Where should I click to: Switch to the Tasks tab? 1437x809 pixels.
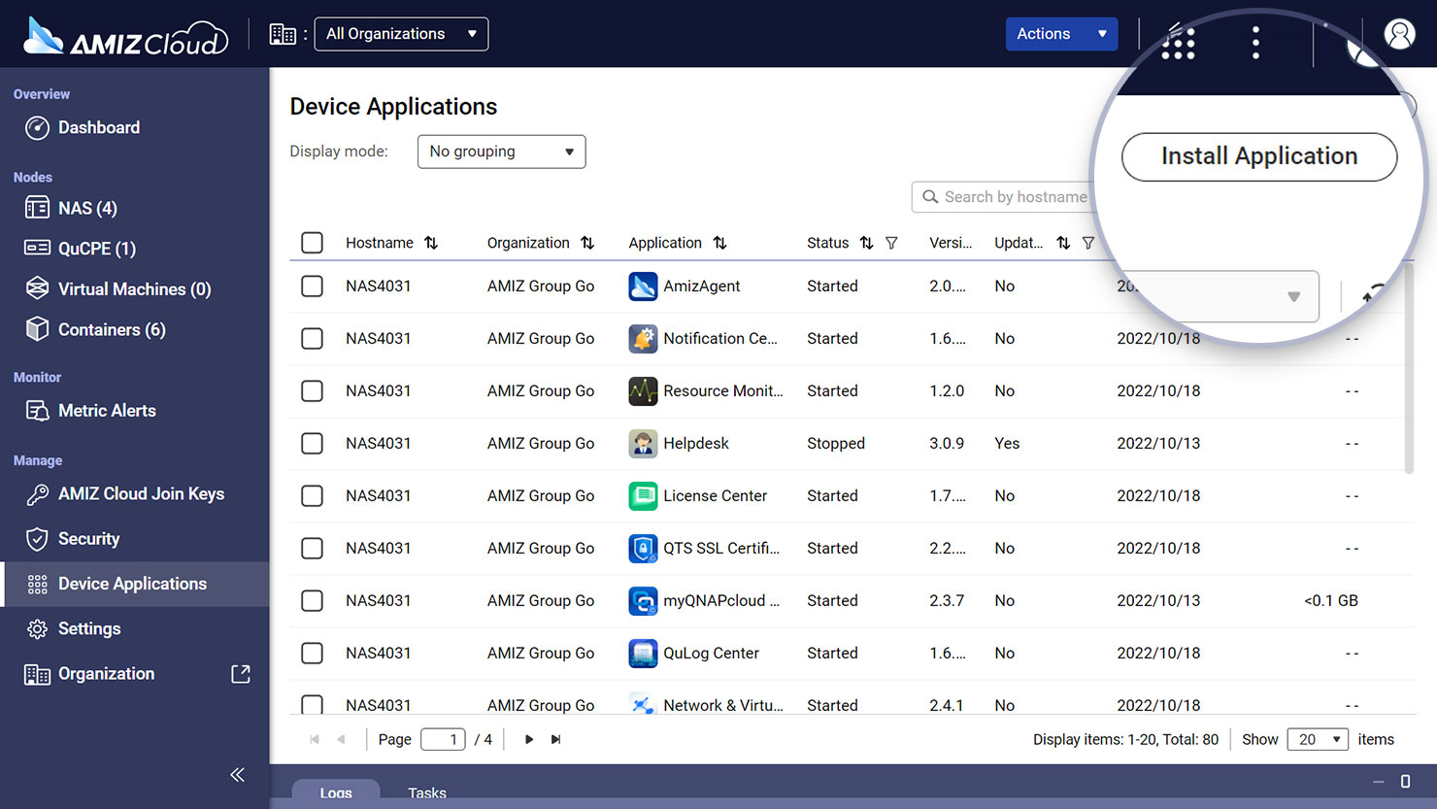427,792
